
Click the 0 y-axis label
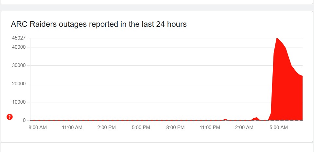coord(24,120)
